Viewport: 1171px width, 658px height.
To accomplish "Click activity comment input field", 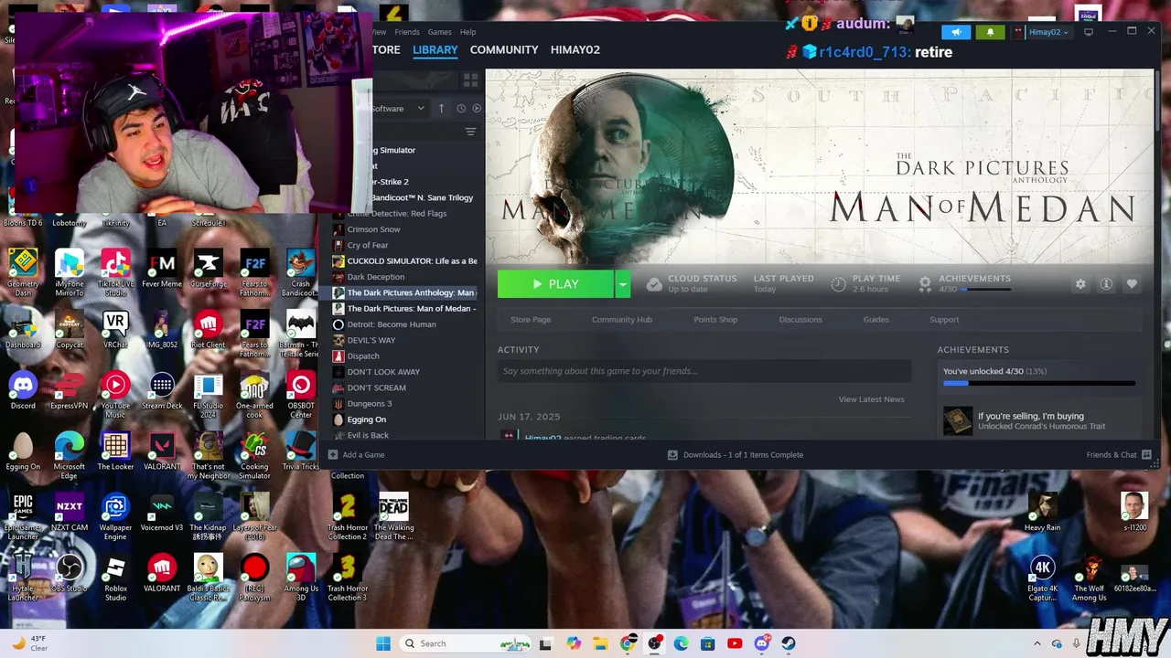I will point(704,371).
